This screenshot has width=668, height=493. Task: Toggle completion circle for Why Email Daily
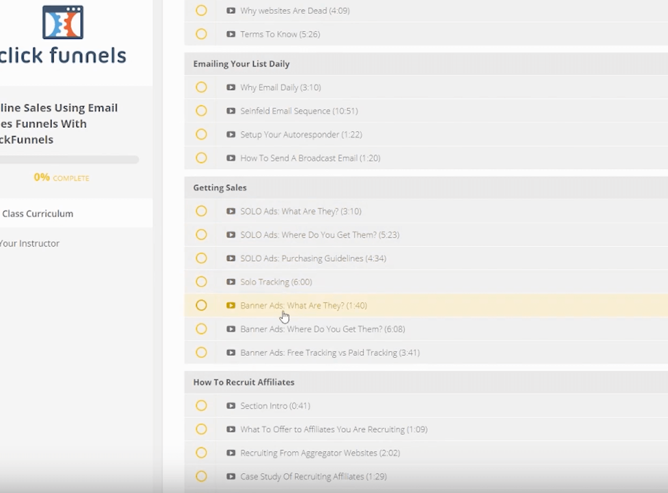coord(201,87)
